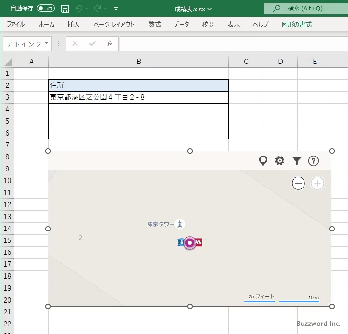The width and height of the screenshot is (348, 334).
Task: Open the Undo history dropdown
Action: point(87,9)
